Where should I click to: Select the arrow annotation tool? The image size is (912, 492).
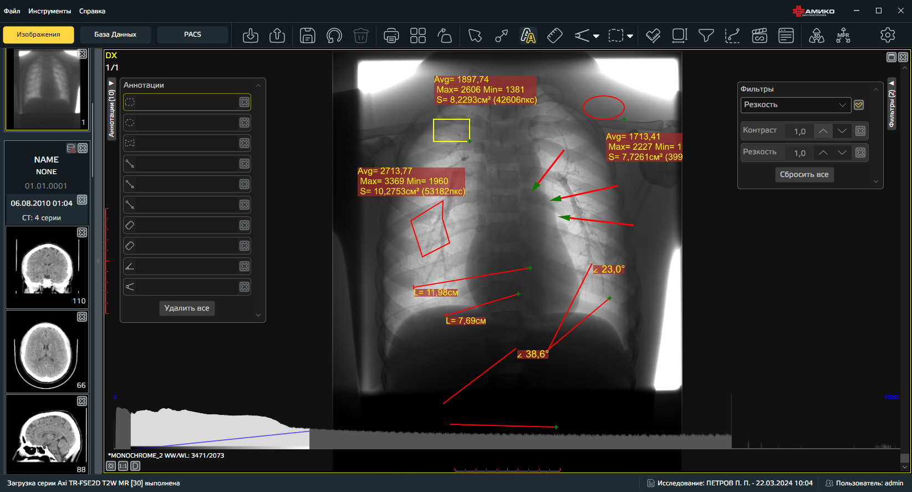coord(502,35)
